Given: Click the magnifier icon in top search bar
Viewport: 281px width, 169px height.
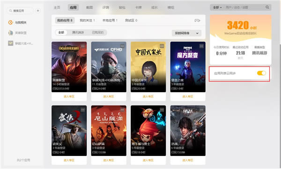Looking at the screenshot, I should coord(267,7).
